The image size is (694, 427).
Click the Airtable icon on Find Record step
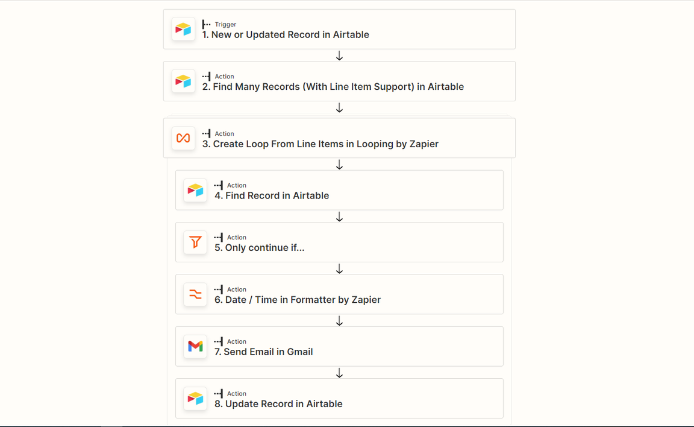pos(195,190)
